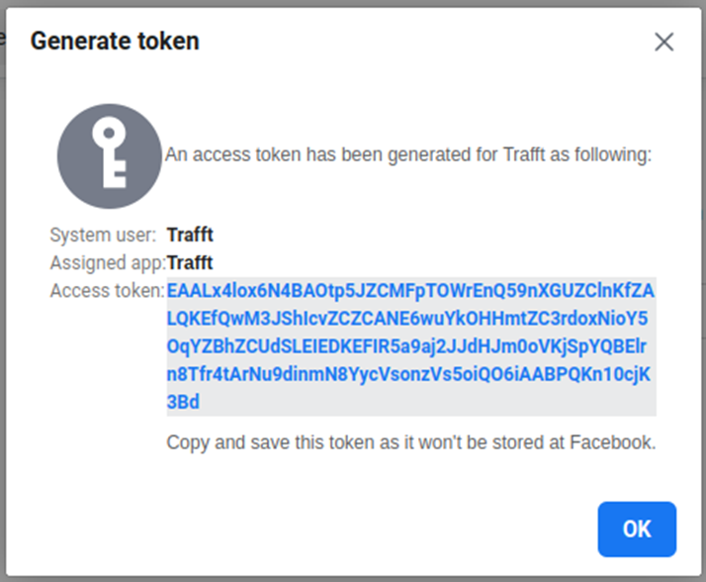
Task: Click the final token fragment 3Bd
Action: click(x=183, y=402)
